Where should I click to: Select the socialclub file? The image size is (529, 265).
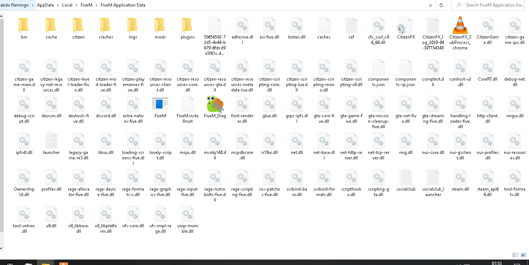point(406,180)
